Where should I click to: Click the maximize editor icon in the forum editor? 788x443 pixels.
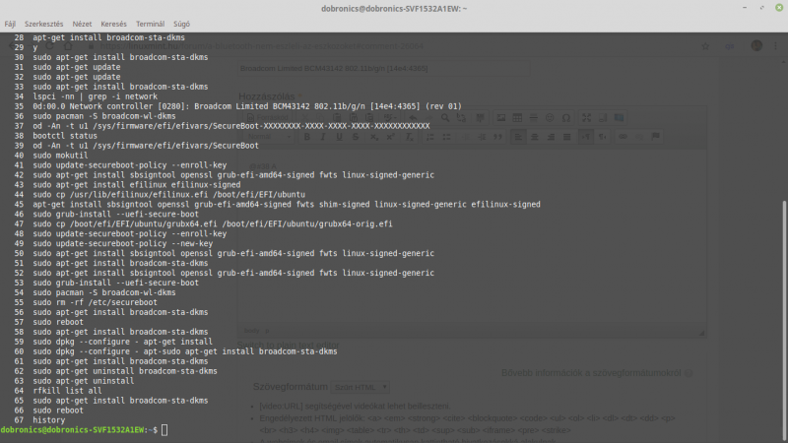click(586, 117)
